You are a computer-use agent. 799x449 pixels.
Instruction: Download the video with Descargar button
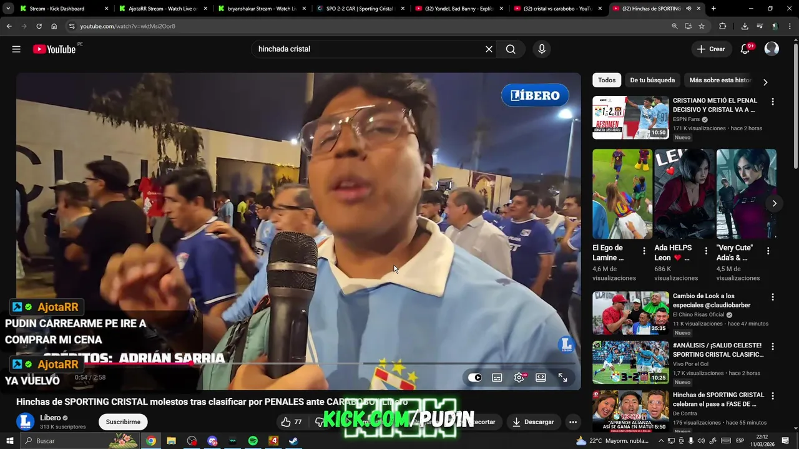click(533, 422)
